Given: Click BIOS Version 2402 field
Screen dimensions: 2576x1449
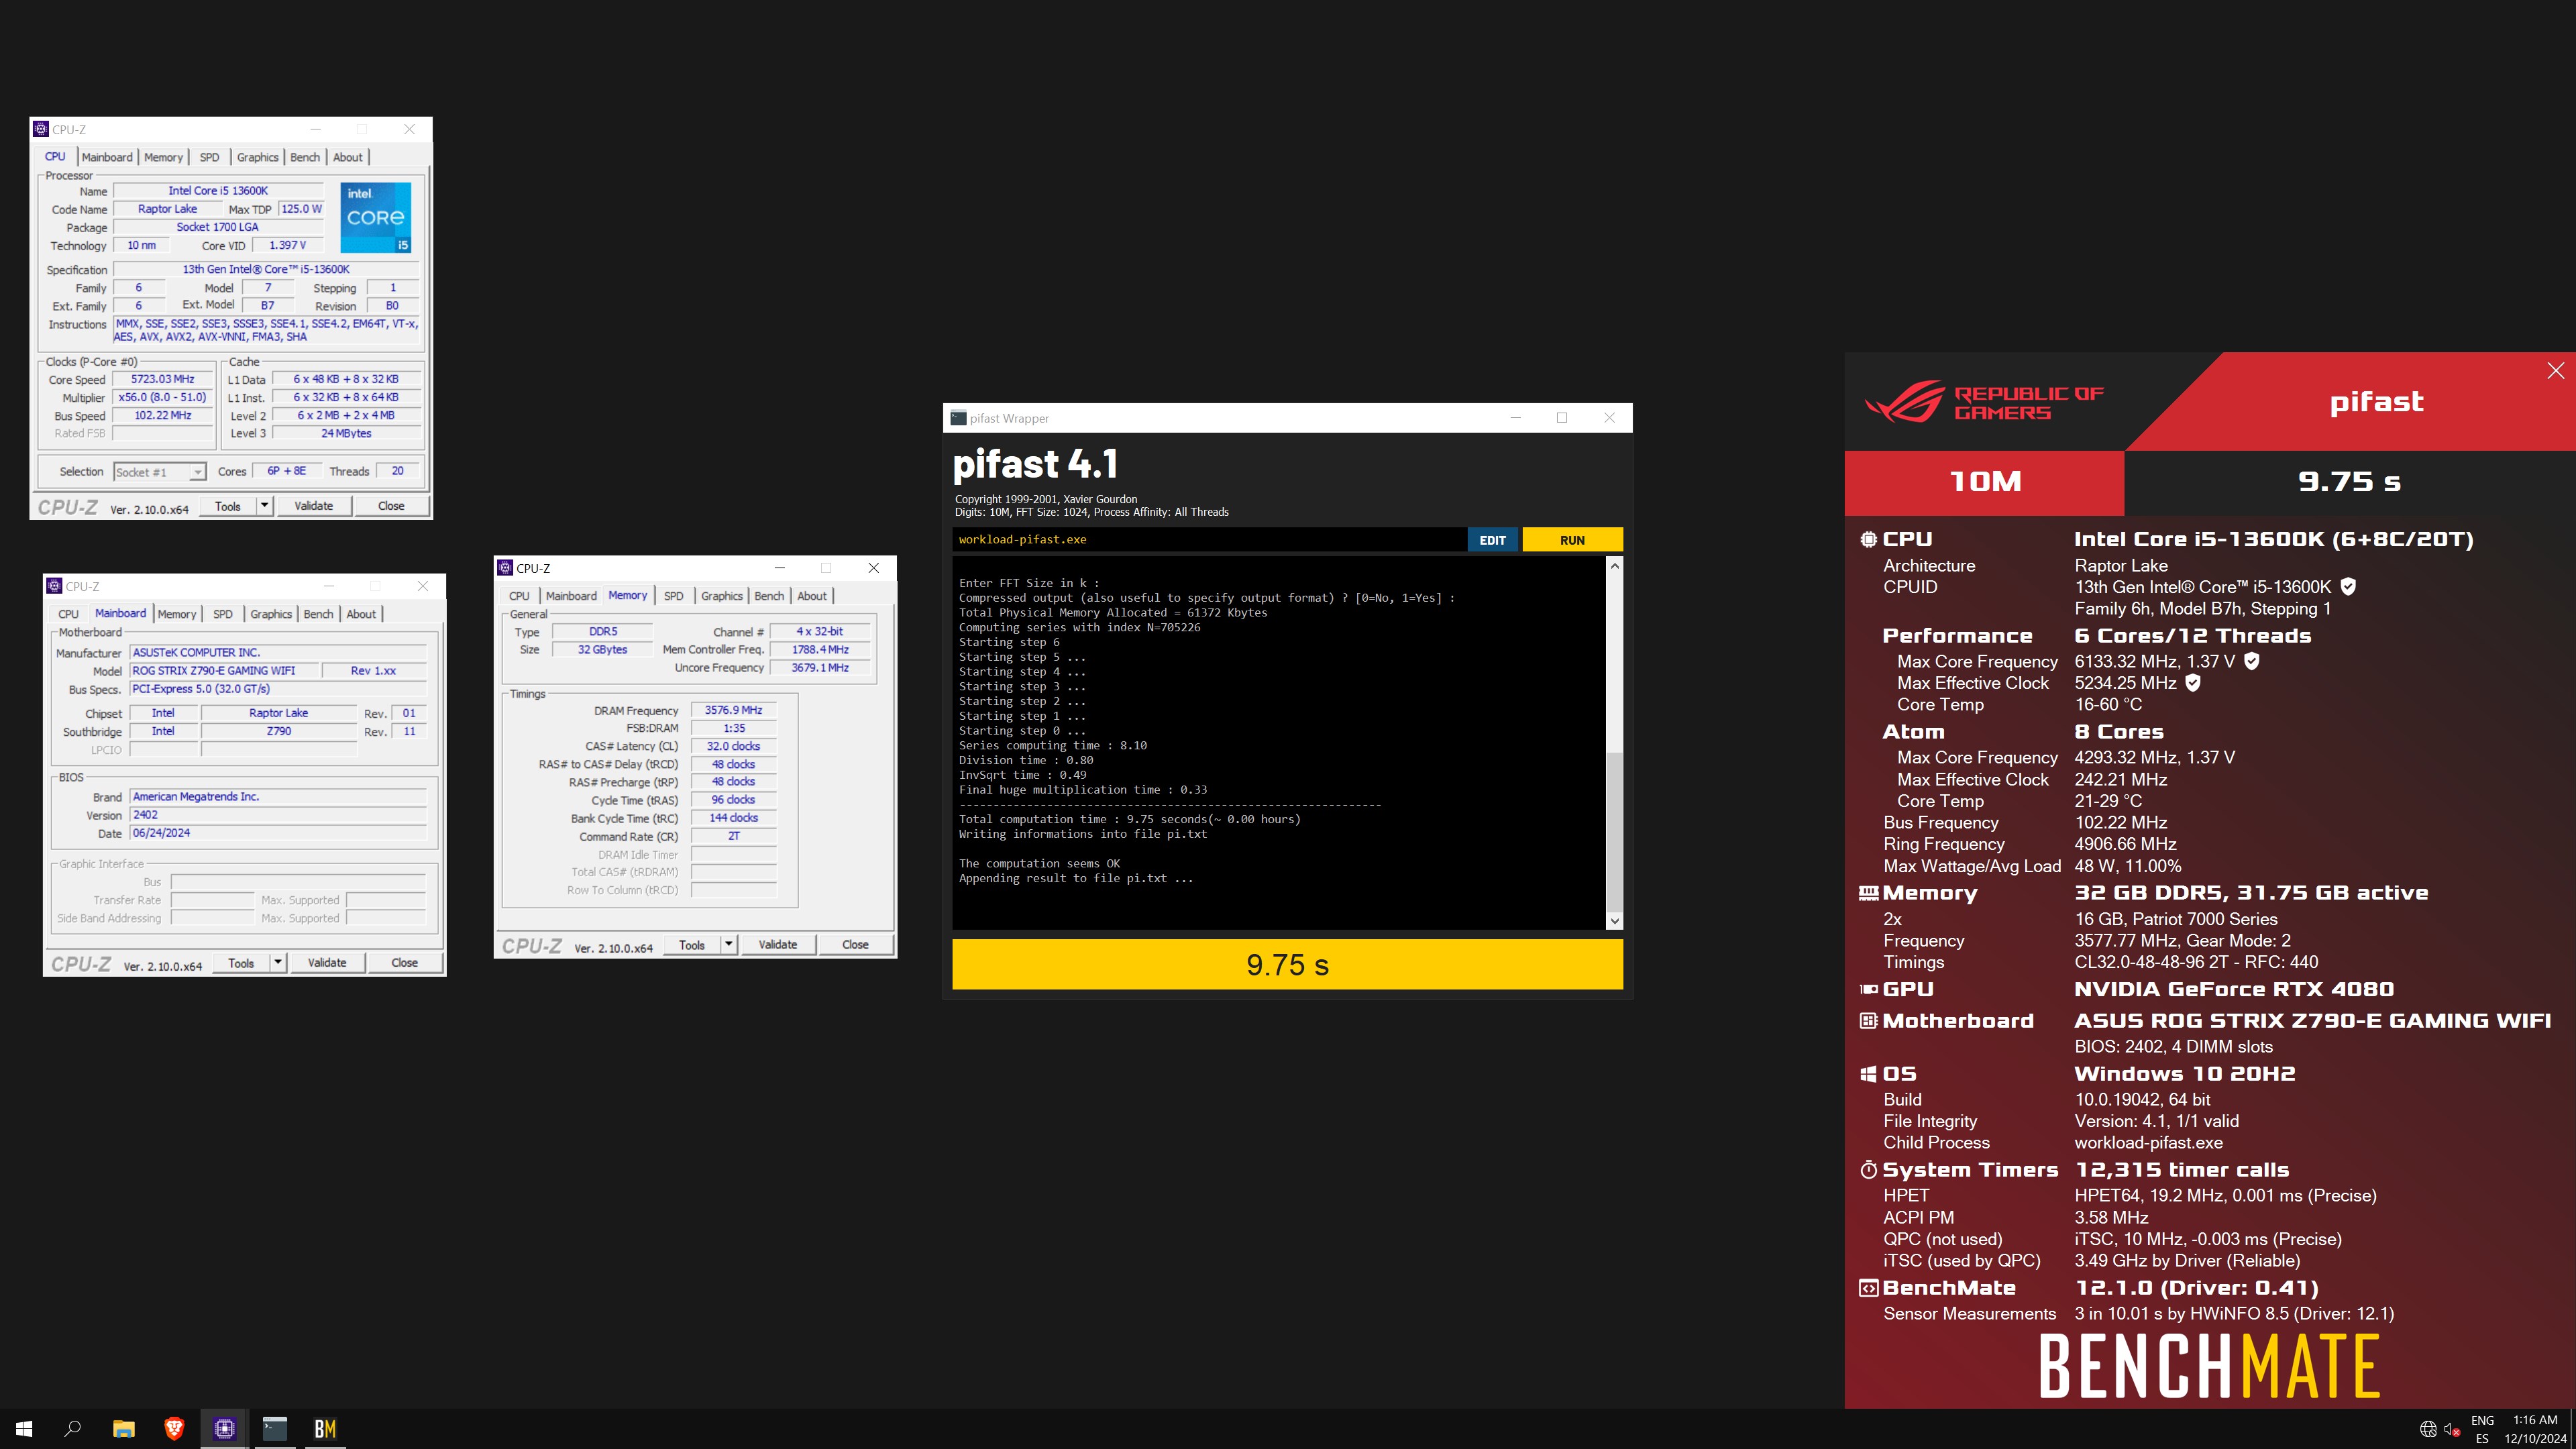Looking at the screenshot, I should [x=279, y=815].
